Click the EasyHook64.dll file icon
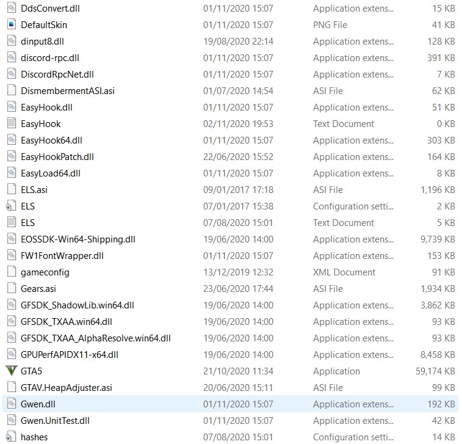 [12, 140]
